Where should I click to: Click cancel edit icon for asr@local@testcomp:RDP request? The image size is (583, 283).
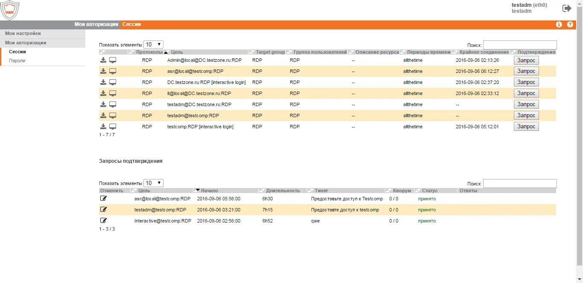coord(103,198)
